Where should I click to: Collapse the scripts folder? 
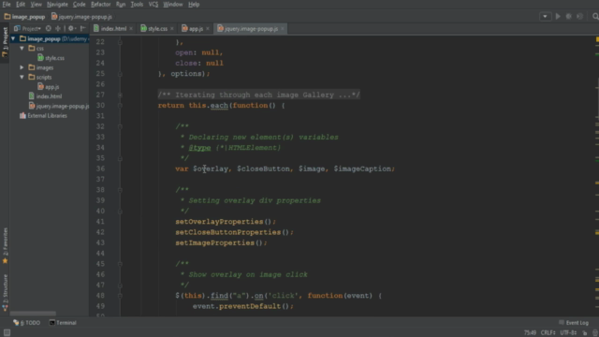tap(22, 77)
